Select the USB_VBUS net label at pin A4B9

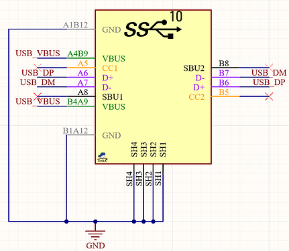pos(38,54)
